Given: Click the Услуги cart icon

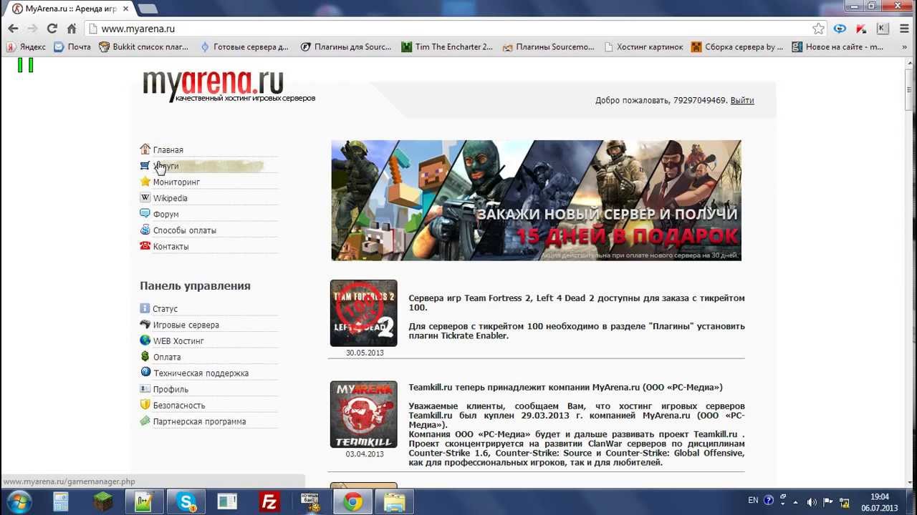Looking at the screenshot, I should coord(145,165).
